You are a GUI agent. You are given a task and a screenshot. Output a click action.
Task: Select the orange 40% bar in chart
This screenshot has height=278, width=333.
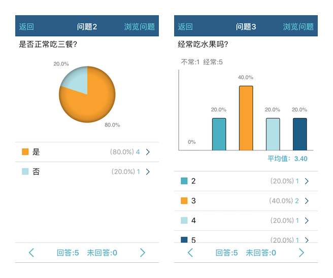(246, 118)
